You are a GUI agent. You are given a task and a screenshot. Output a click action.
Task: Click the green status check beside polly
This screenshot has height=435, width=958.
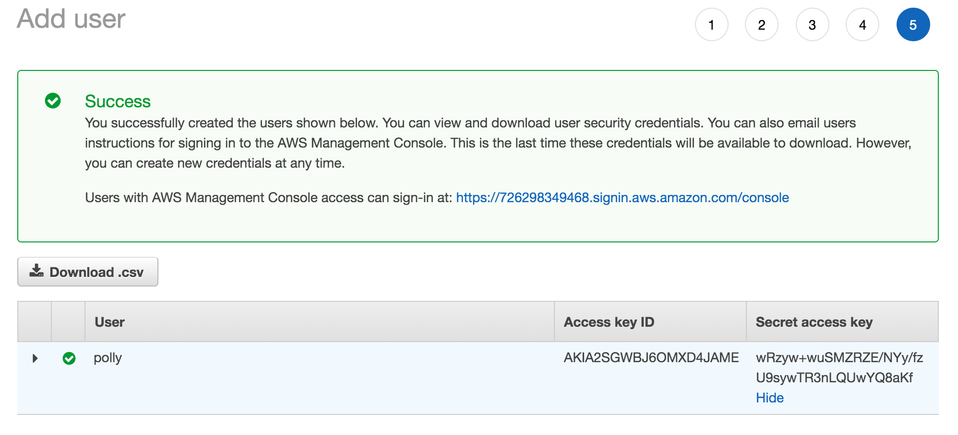[69, 358]
